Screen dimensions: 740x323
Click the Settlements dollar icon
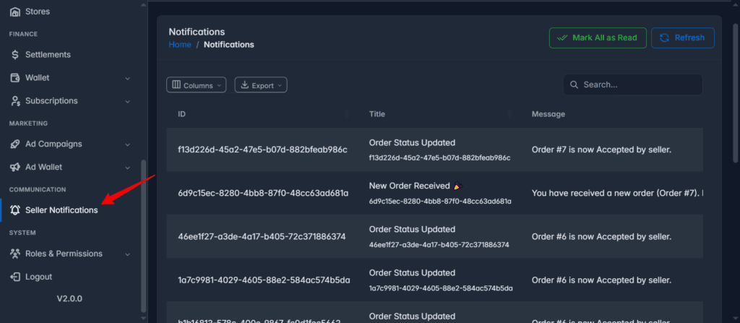[x=15, y=55]
